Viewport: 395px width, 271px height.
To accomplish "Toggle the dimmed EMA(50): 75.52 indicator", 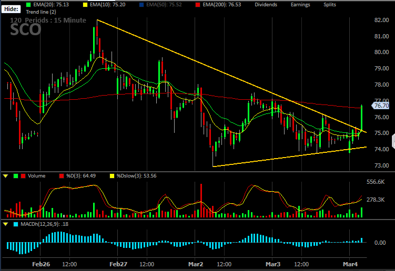I will tap(164, 5).
